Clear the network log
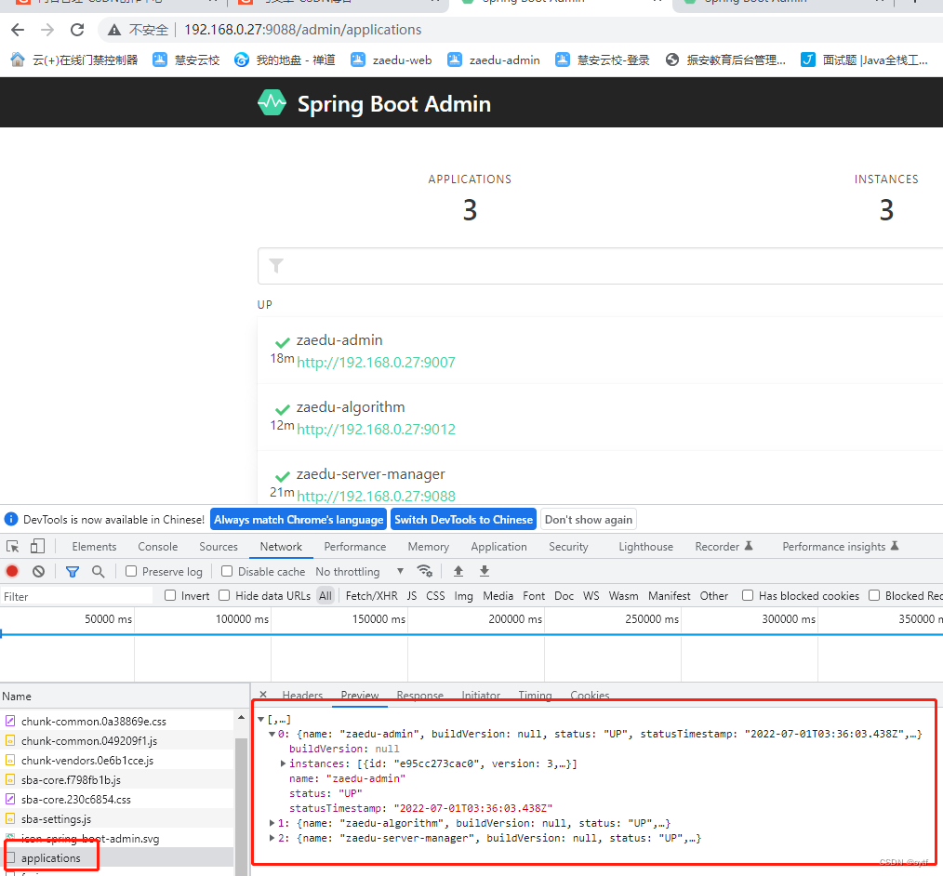This screenshot has height=876, width=943. (38, 571)
